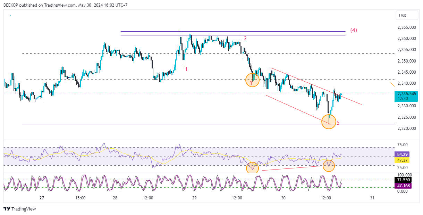The width and height of the screenshot is (423, 215).
Task: Select the wave 5 pink number label
Action: 338,123
